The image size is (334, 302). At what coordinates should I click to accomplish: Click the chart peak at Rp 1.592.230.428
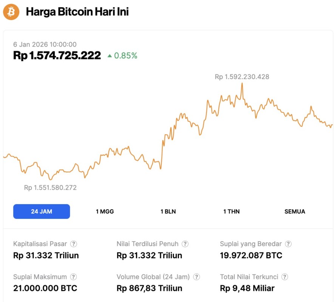(242, 83)
